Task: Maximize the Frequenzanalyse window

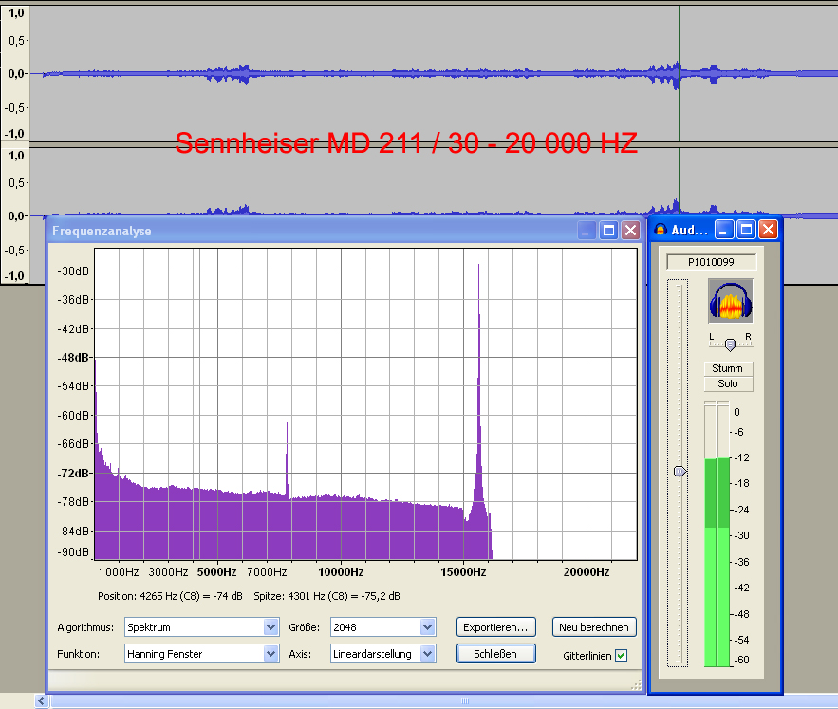Action: coord(609,231)
